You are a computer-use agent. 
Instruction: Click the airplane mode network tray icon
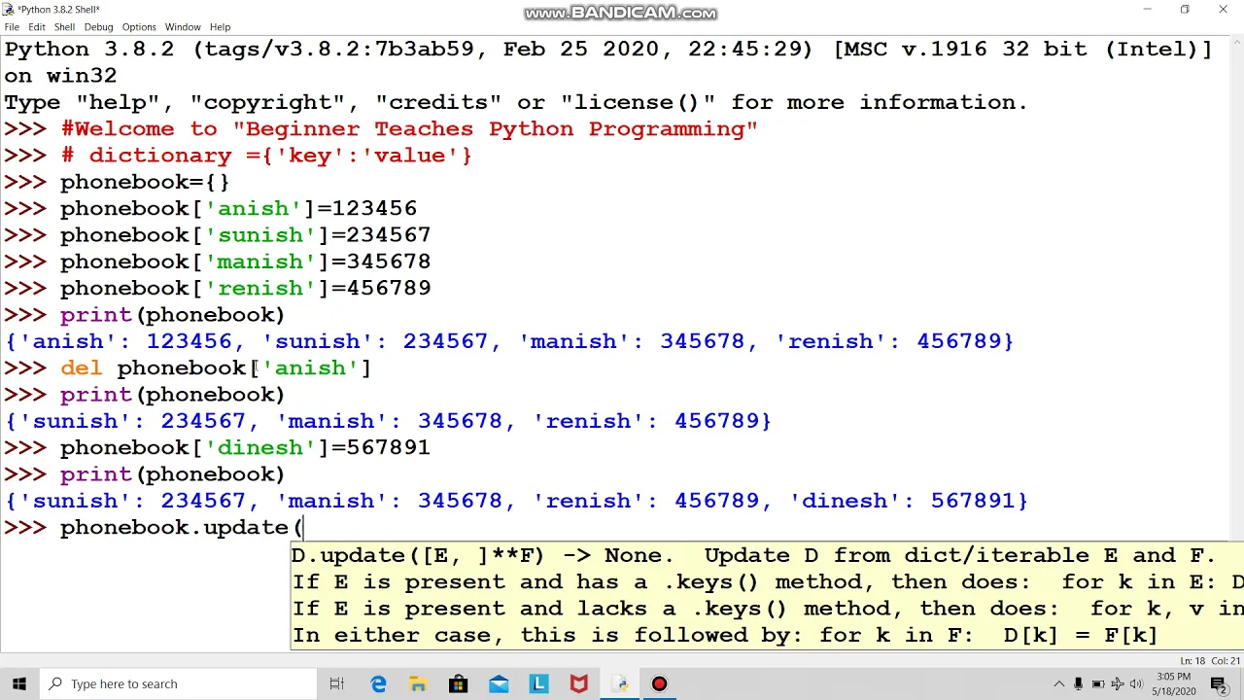pos(1117,683)
